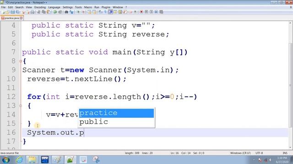This screenshot has width=293, height=164.
Task: Click the 'Ln : 16' status bar entry
Action: [174, 153]
